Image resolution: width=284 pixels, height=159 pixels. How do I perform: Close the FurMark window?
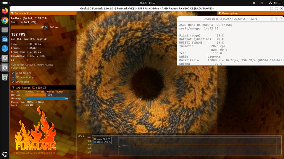(x=281, y=9)
